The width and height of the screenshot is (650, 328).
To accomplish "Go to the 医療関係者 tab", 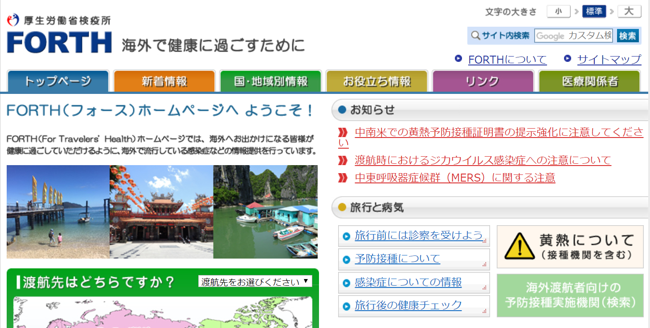I will [x=589, y=81].
